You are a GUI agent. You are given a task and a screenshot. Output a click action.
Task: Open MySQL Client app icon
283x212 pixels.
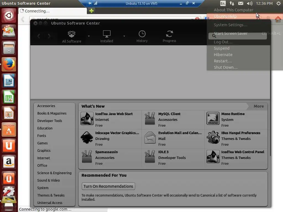coord(150,118)
